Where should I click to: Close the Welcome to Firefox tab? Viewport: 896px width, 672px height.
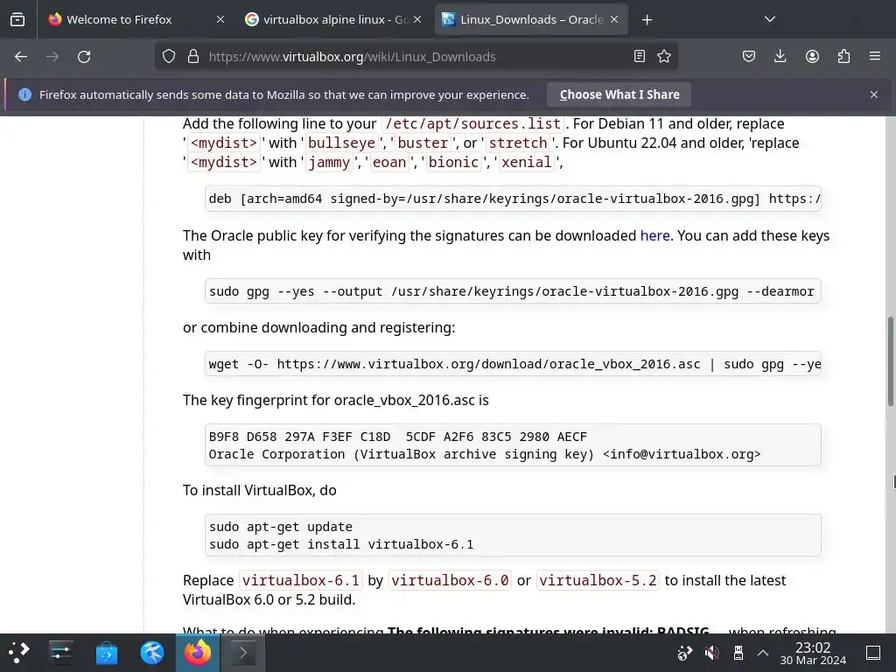click(x=220, y=19)
